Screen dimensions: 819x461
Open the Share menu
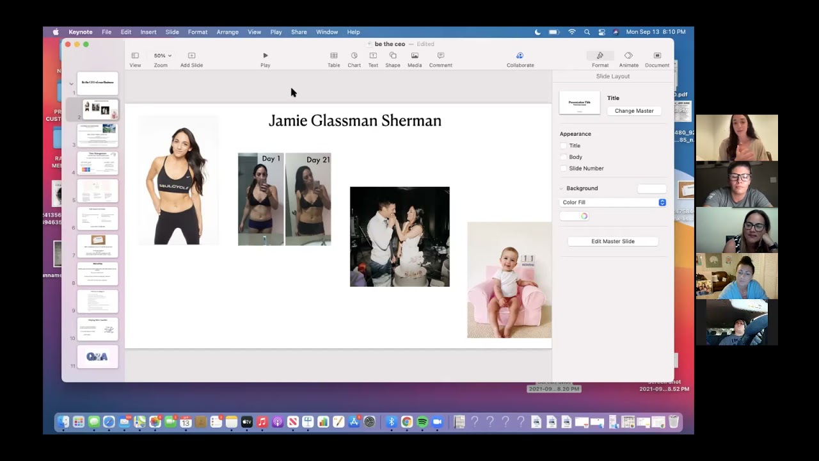pyautogui.click(x=299, y=32)
